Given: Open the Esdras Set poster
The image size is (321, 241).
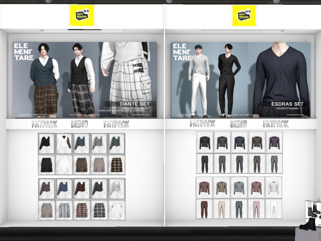Looking at the screenshot, I should [x=241, y=80].
